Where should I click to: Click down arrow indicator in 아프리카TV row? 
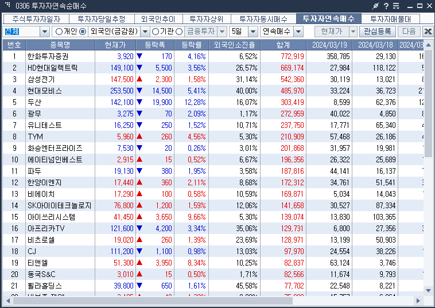[x=139, y=228]
